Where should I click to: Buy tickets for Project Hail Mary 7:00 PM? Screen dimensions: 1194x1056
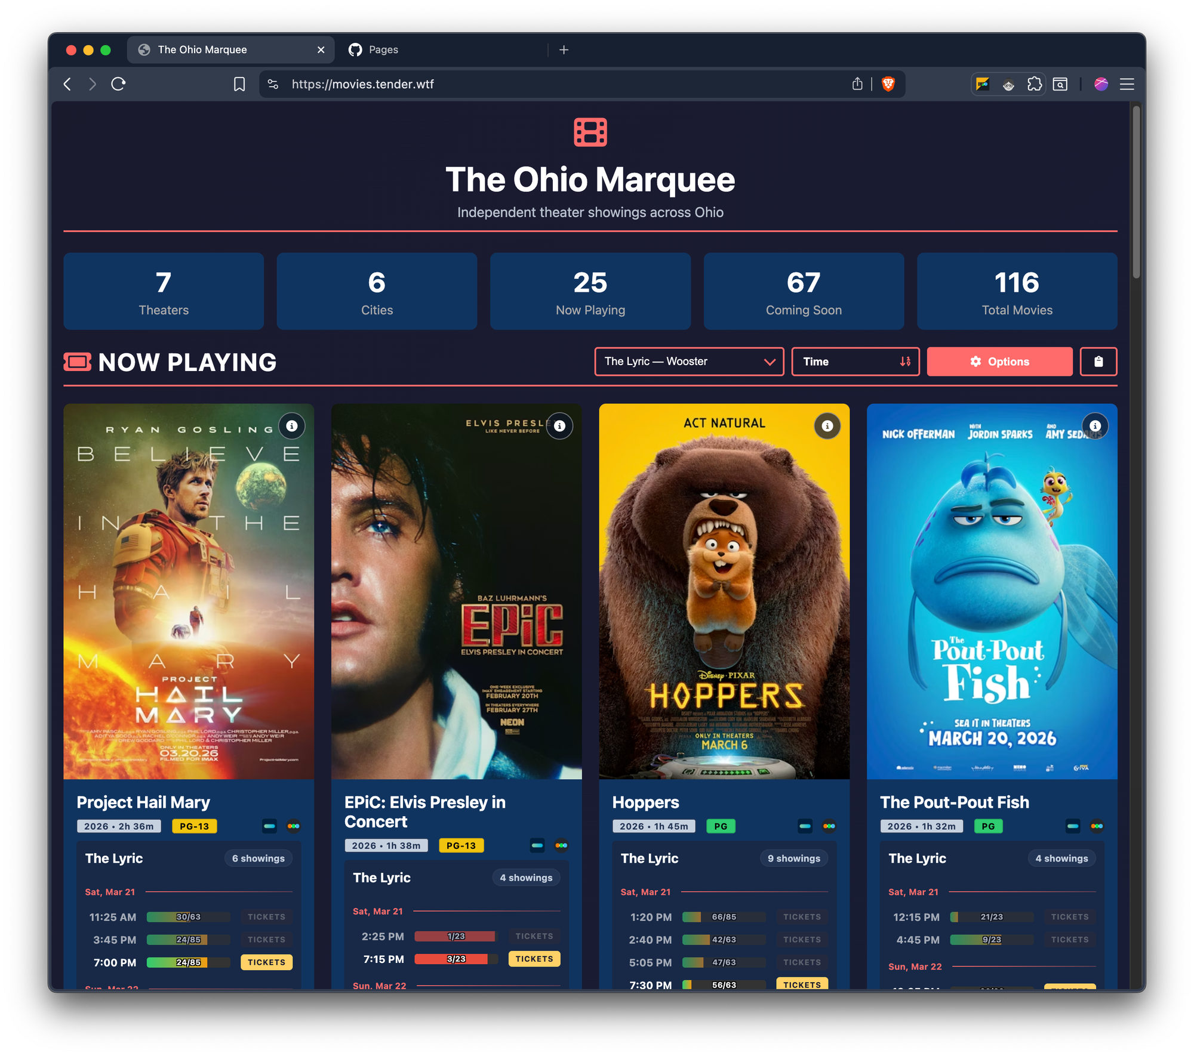pyautogui.click(x=266, y=962)
